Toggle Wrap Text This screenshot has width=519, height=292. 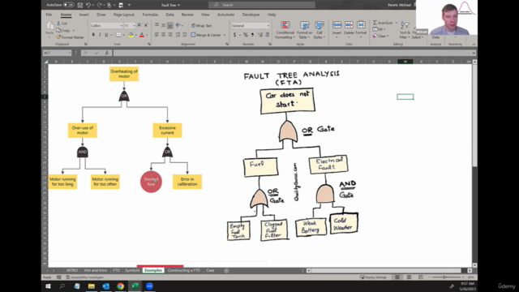click(201, 25)
